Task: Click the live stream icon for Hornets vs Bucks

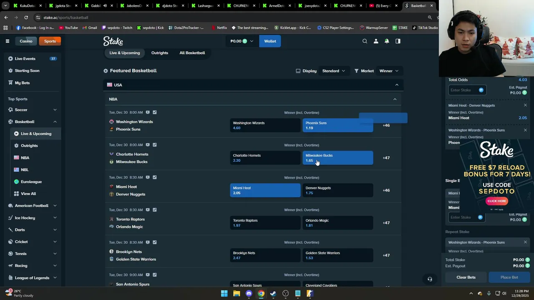Action: click(x=148, y=145)
